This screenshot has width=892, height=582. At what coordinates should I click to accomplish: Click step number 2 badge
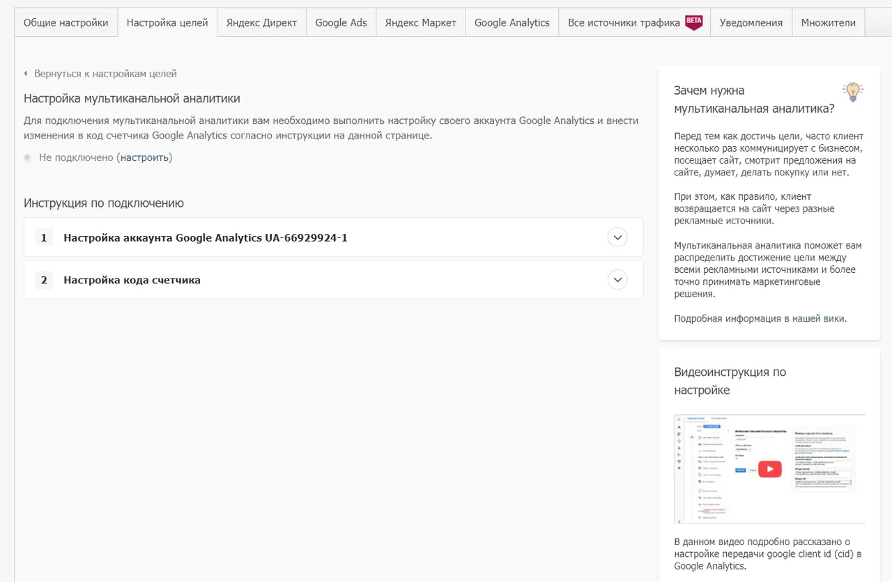point(44,280)
